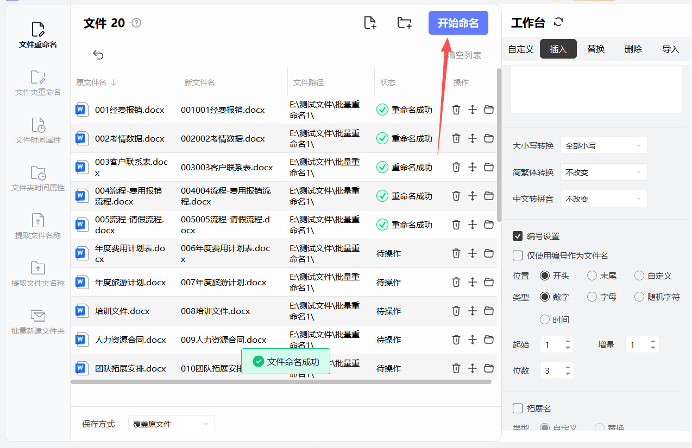The image size is (692, 448).
Task: Click the 开始命名 button
Action: pos(458,23)
